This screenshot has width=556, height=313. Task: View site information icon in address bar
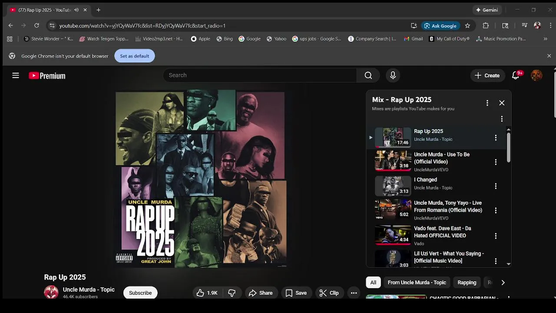pyautogui.click(x=52, y=26)
